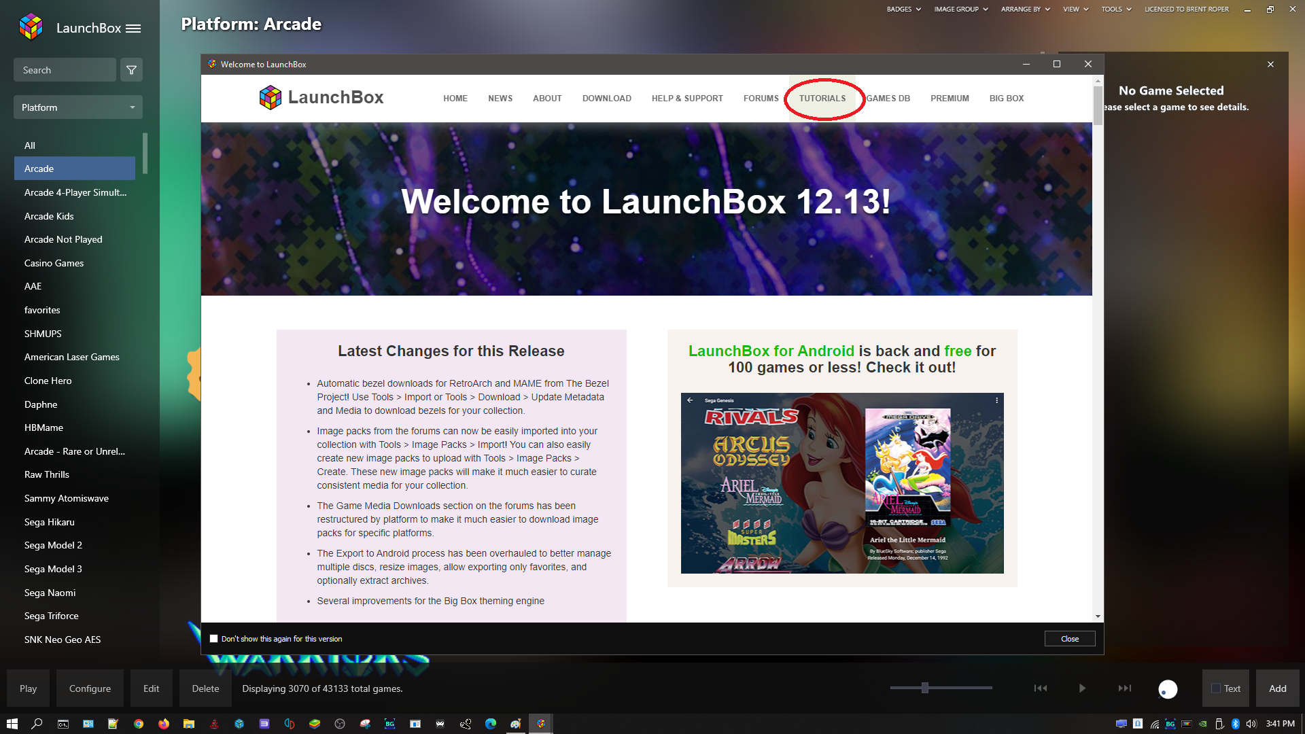The image size is (1305, 734).
Task: Click the LaunchBox cube logo in sidebar
Action: click(31, 27)
